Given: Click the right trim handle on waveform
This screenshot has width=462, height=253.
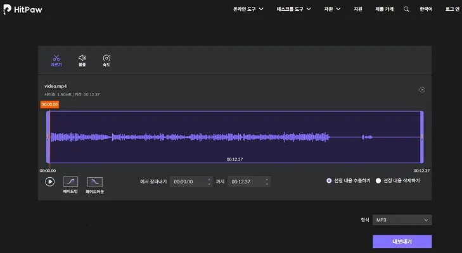Looking at the screenshot, I should [421, 137].
